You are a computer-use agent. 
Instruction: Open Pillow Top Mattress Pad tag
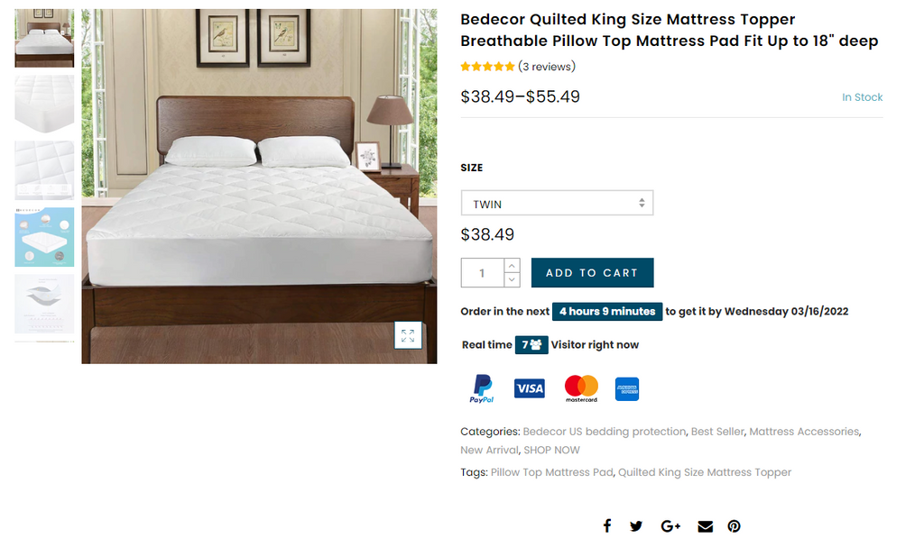pyautogui.click(x=552, y=472)
